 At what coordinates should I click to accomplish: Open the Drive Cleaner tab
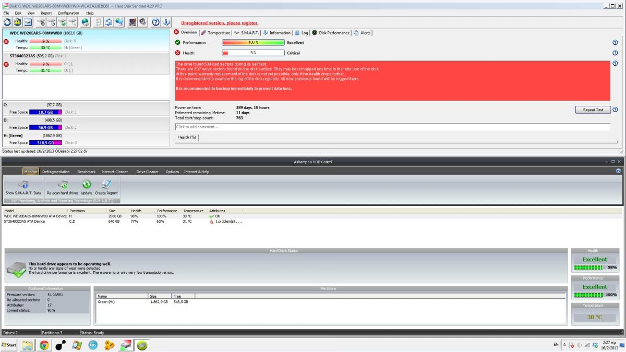click(147, 172)
